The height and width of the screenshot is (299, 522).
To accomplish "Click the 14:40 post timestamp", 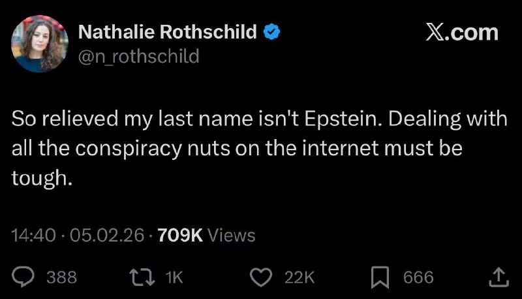I will (x=34, y=235).
